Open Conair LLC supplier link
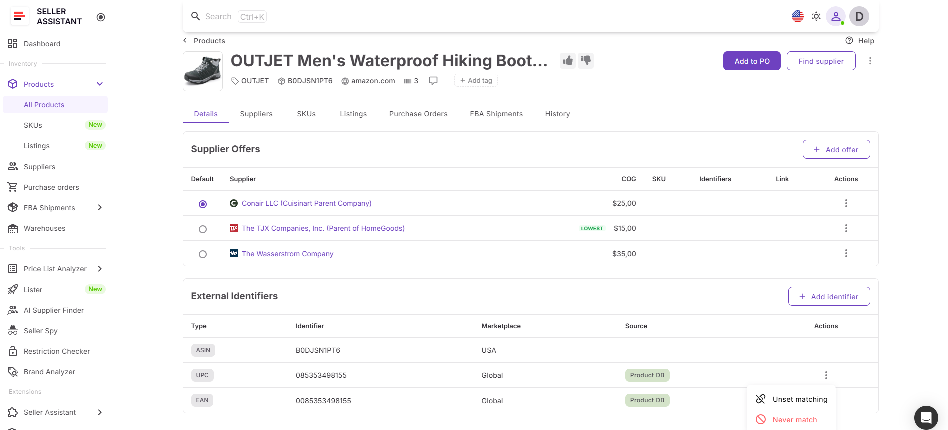This screenshot has height=430, width=948. [x=306, y=203]
